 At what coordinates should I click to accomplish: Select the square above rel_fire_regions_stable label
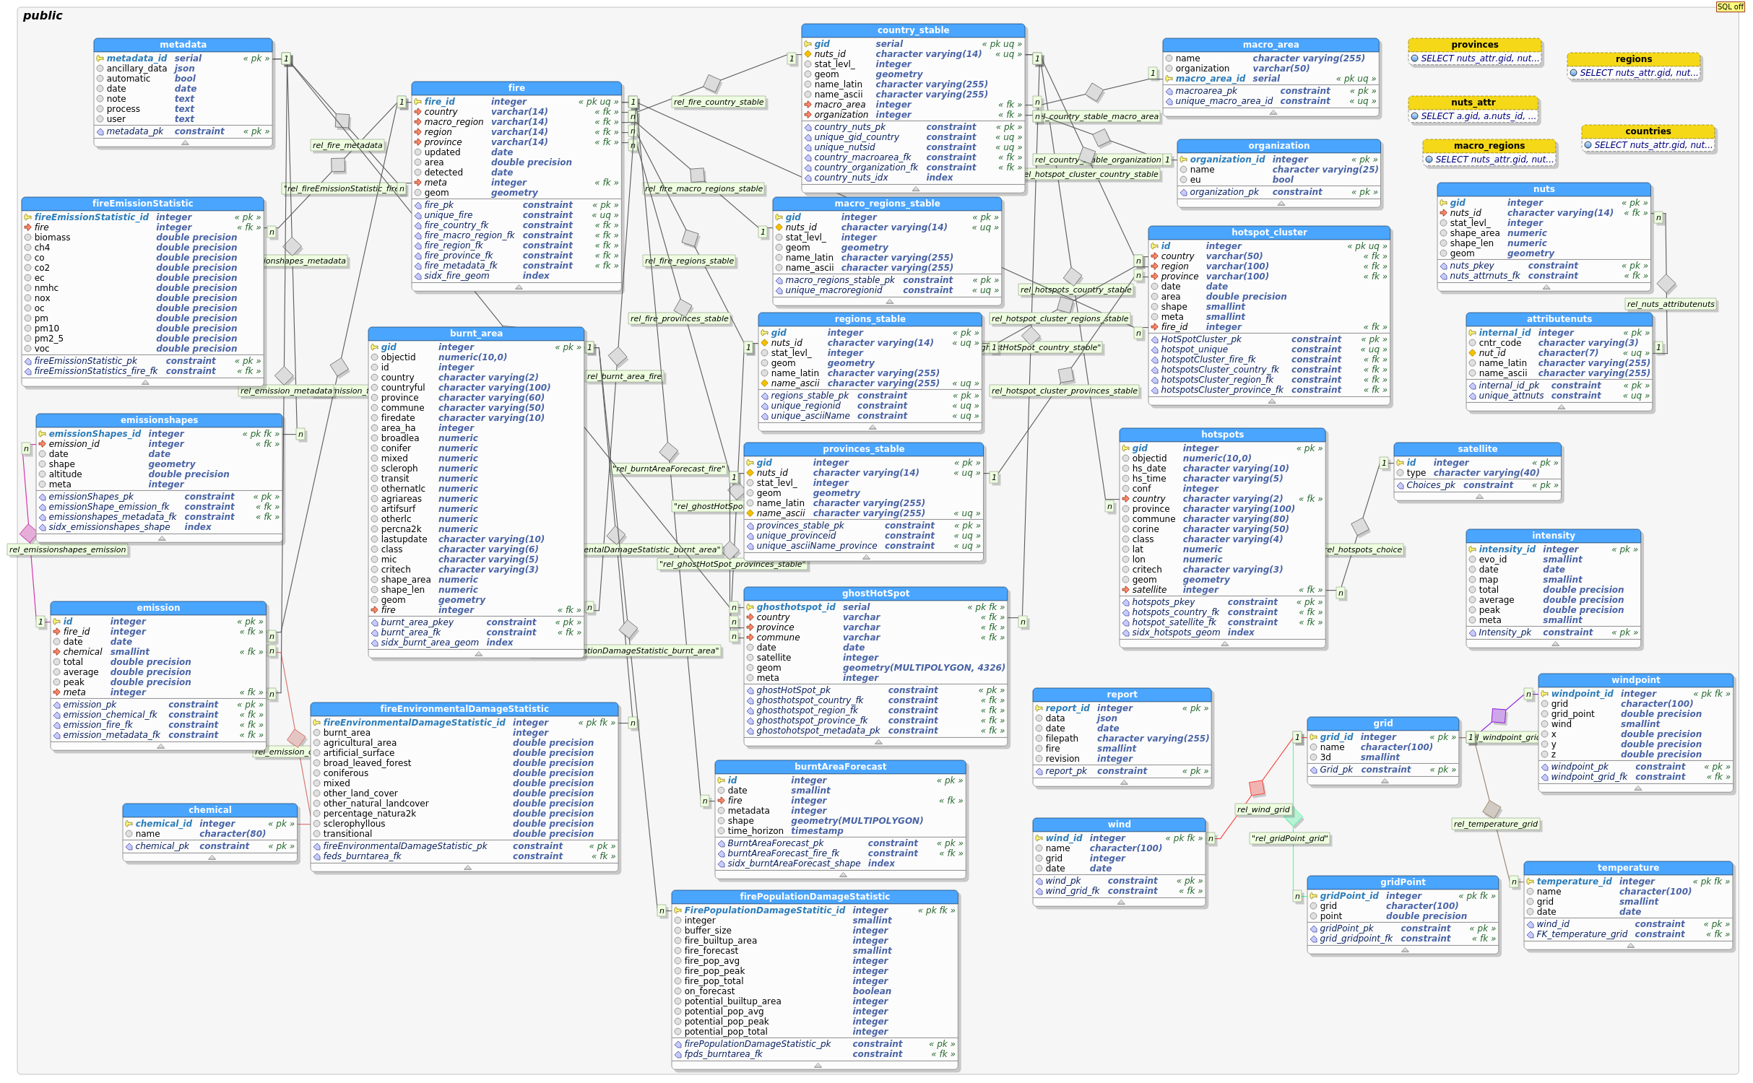[690, 238]
